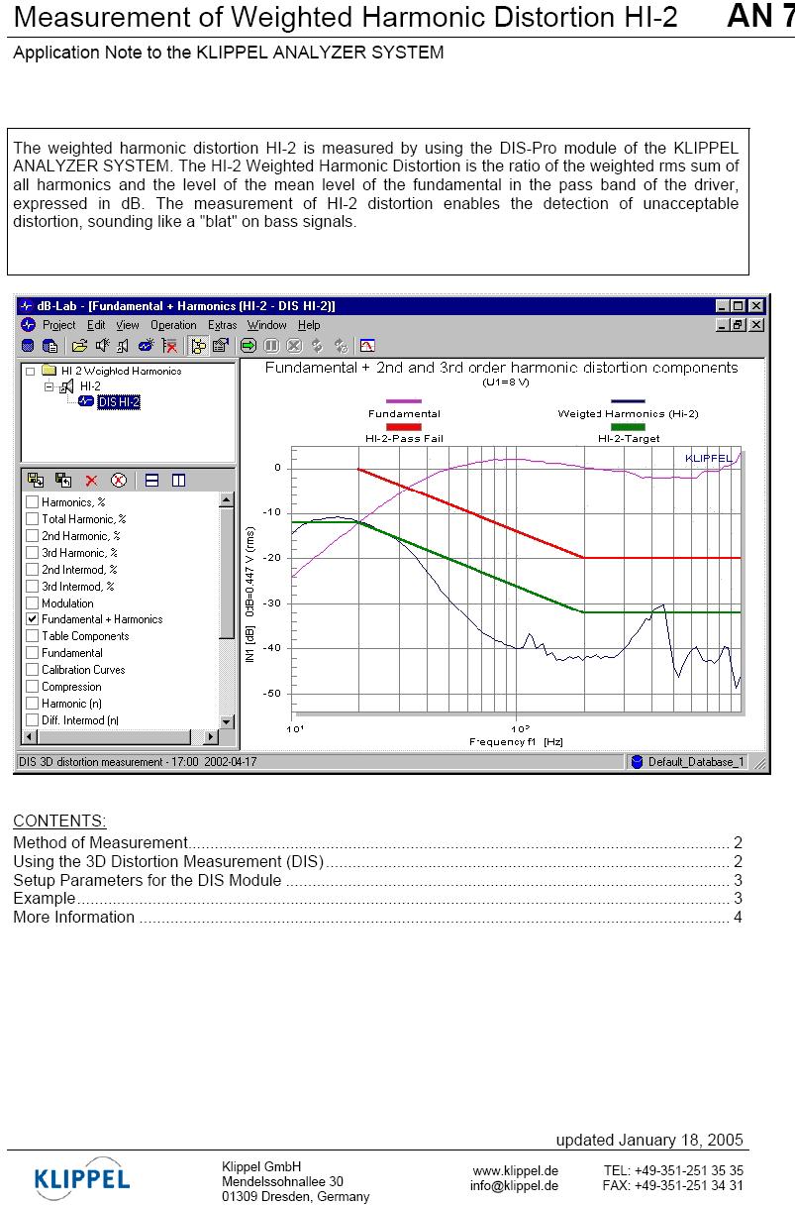The height and width of the screenshot is (1205, 795).
Task: Open the View menu
Action: click(x=128, y=325)
